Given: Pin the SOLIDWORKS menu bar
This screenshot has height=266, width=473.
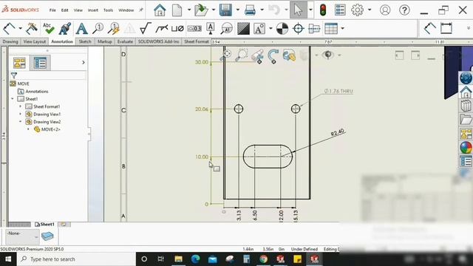Looking at the screenshot, I should point(141,10).
